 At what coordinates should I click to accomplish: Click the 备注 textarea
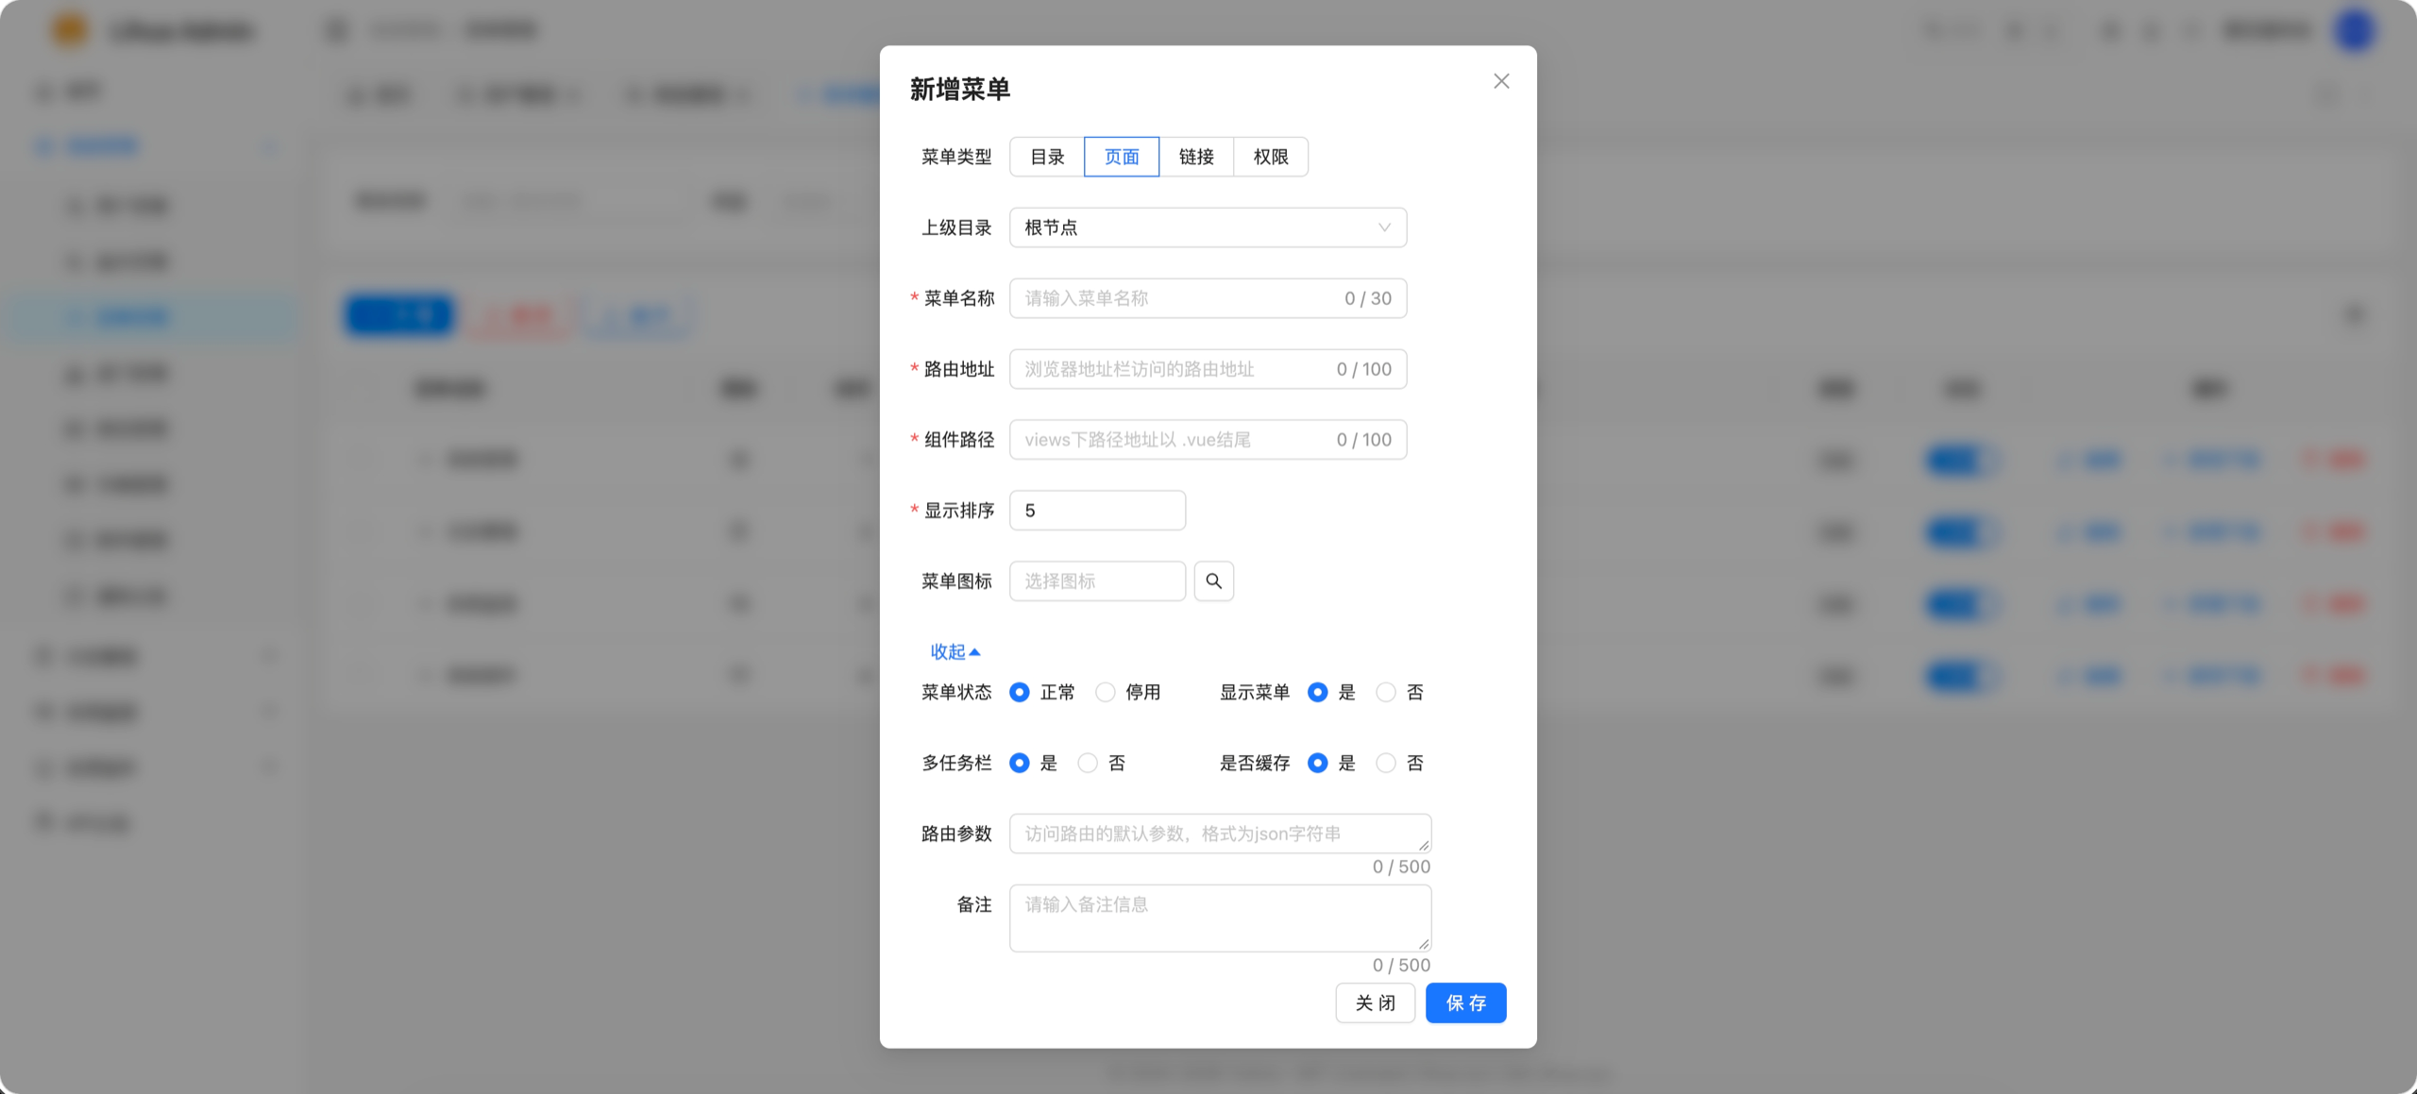1221,918
